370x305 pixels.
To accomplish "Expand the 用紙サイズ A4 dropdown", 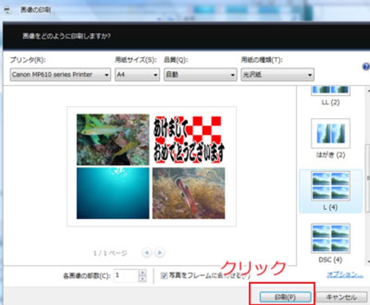I will (x=137, y=74).
